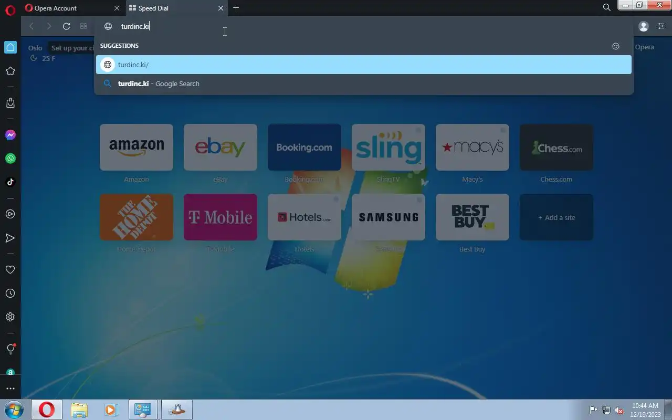The width and height of the screenshot is (672, 420).
Task: Close the Speed Dial tab
Action: 220,8
